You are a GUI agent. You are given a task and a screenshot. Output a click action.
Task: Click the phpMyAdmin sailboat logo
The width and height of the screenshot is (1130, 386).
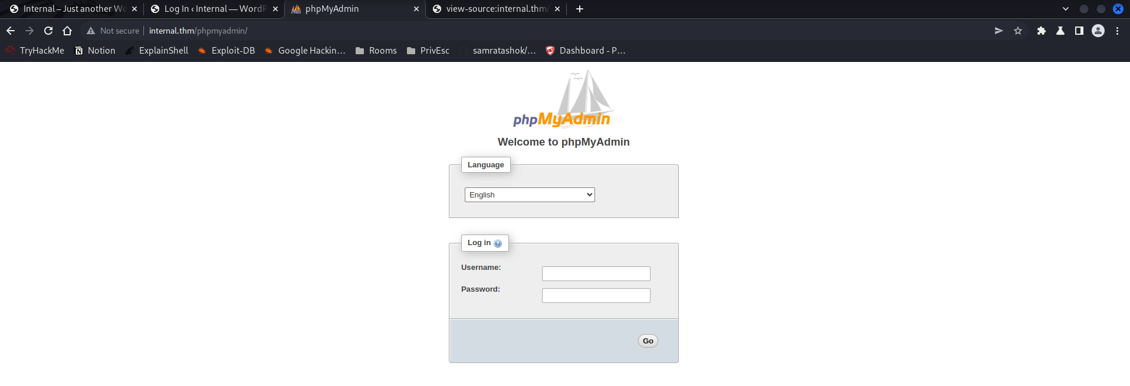pyautogui.click(x=563, y=99)
